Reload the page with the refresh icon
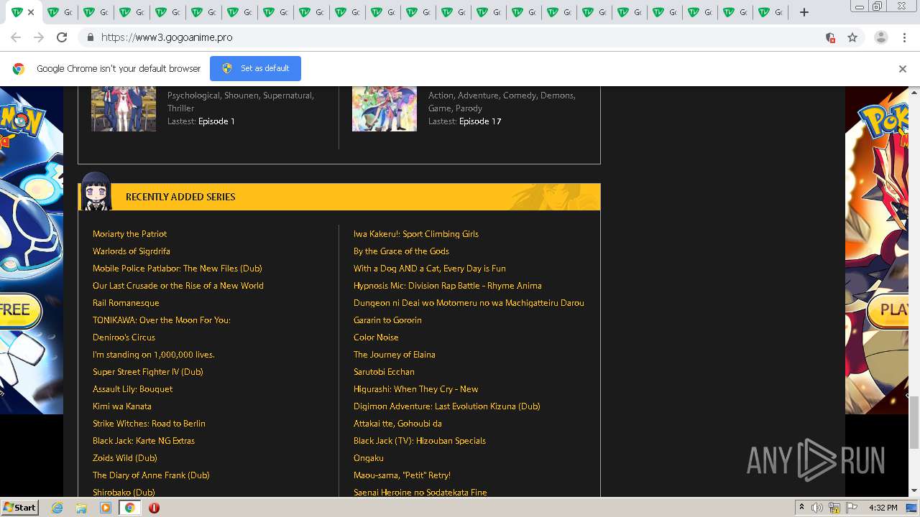 point(62,37)
